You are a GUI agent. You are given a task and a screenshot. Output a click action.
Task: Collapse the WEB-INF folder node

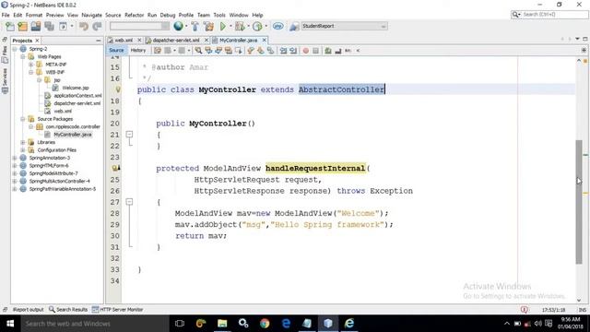coord(30,72)
